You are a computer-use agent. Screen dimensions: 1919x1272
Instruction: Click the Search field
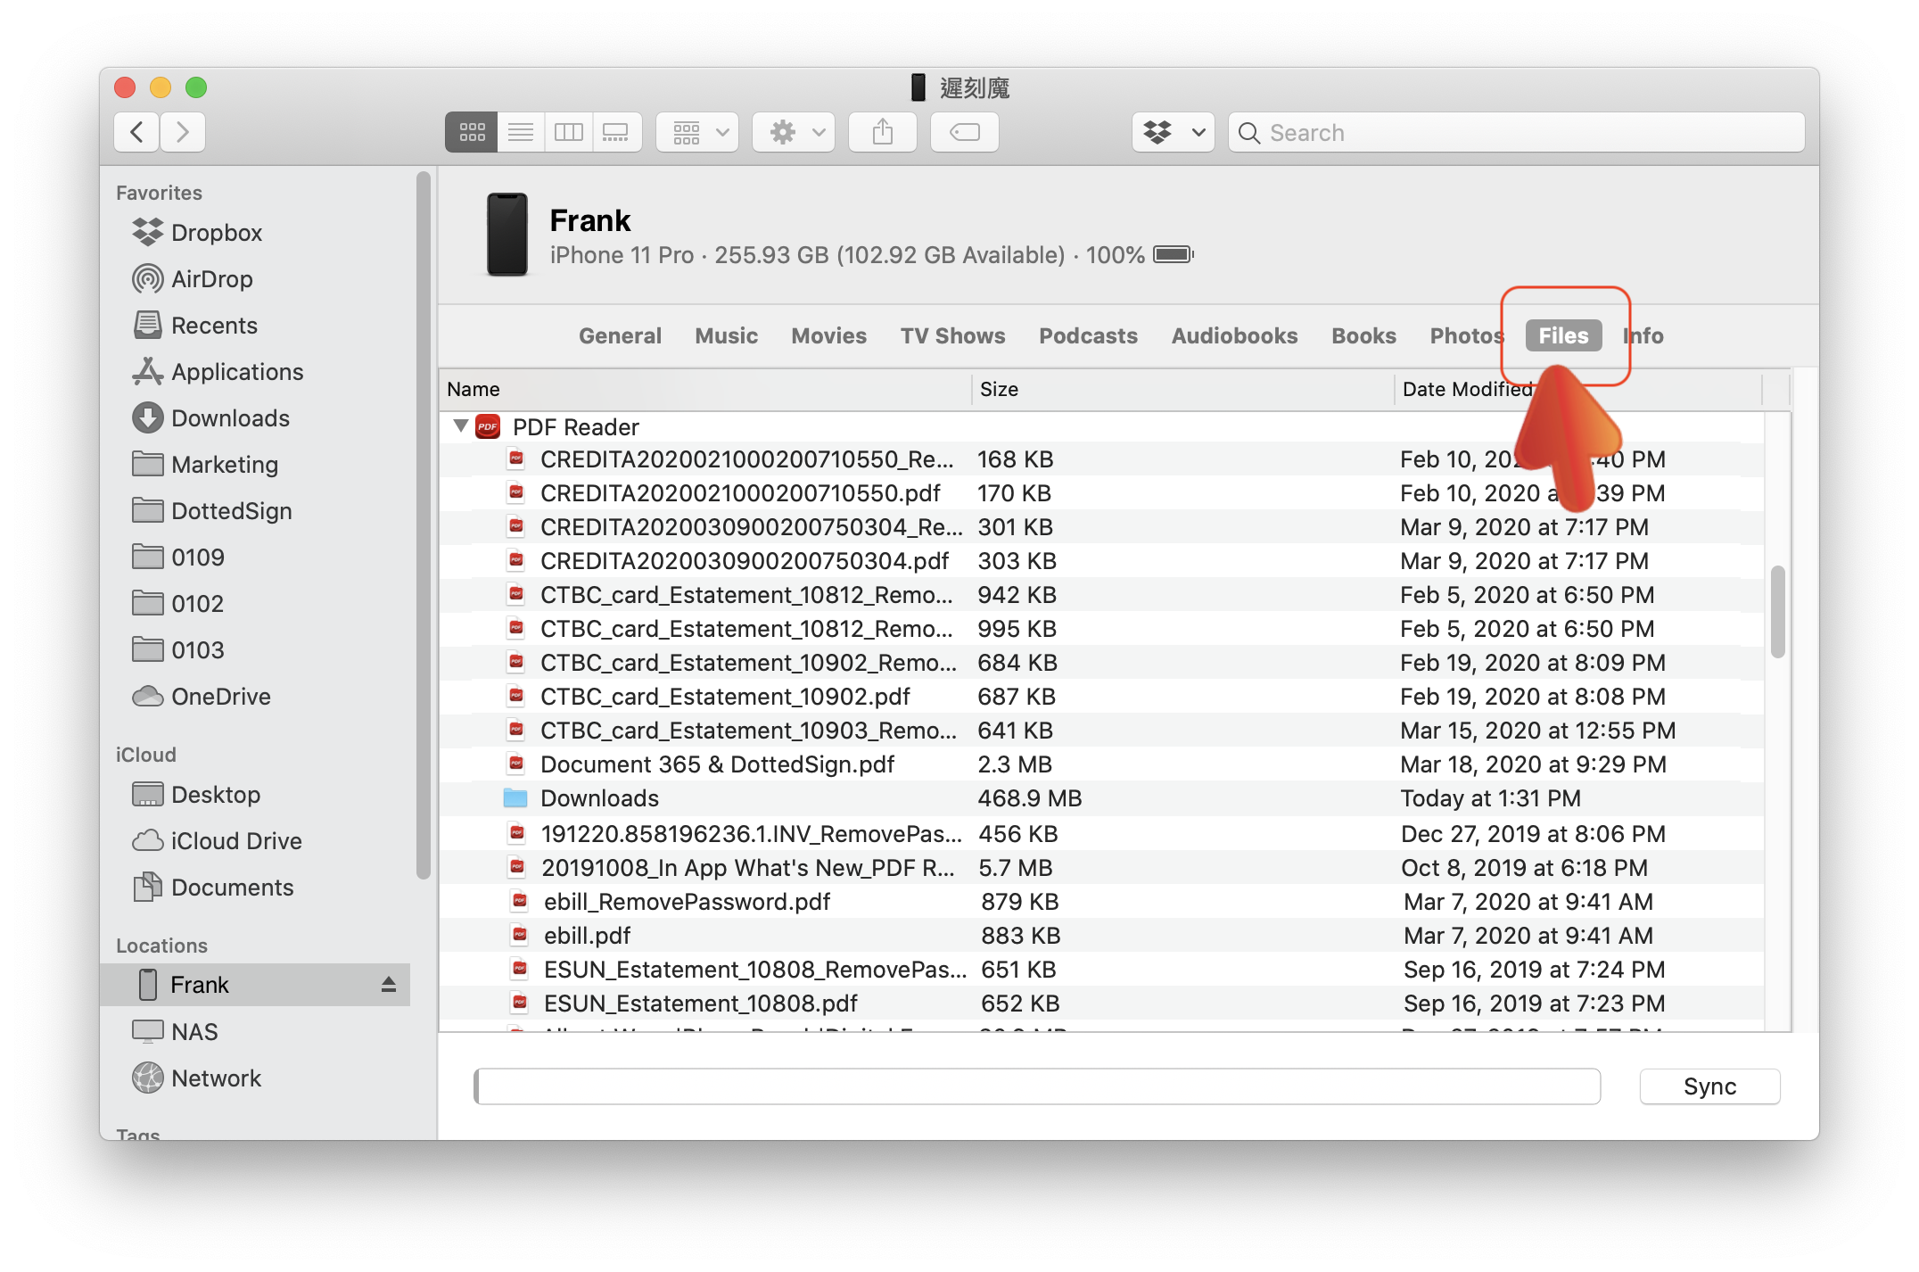[1517, 133]
